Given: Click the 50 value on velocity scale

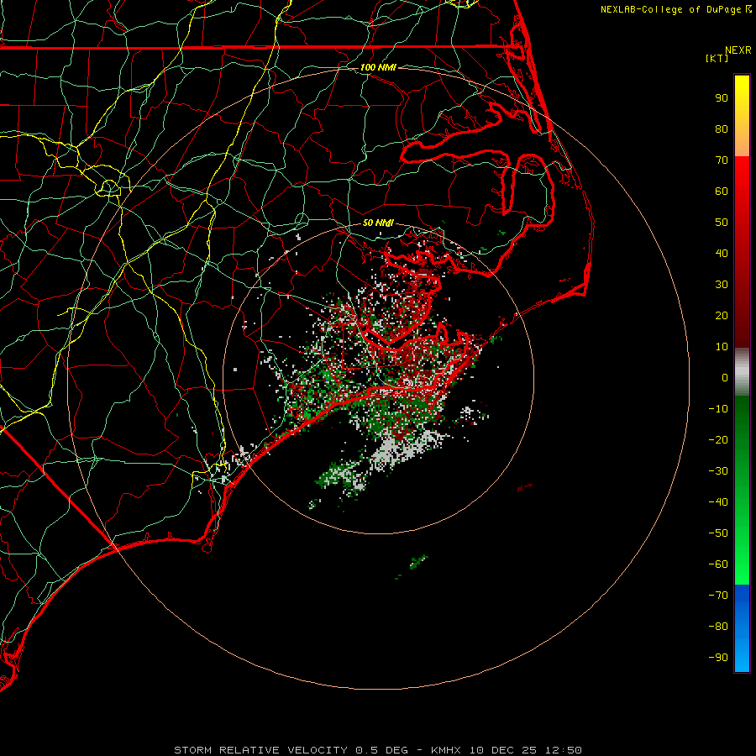Looking at the screenshot, I should [x=722, y=223].
